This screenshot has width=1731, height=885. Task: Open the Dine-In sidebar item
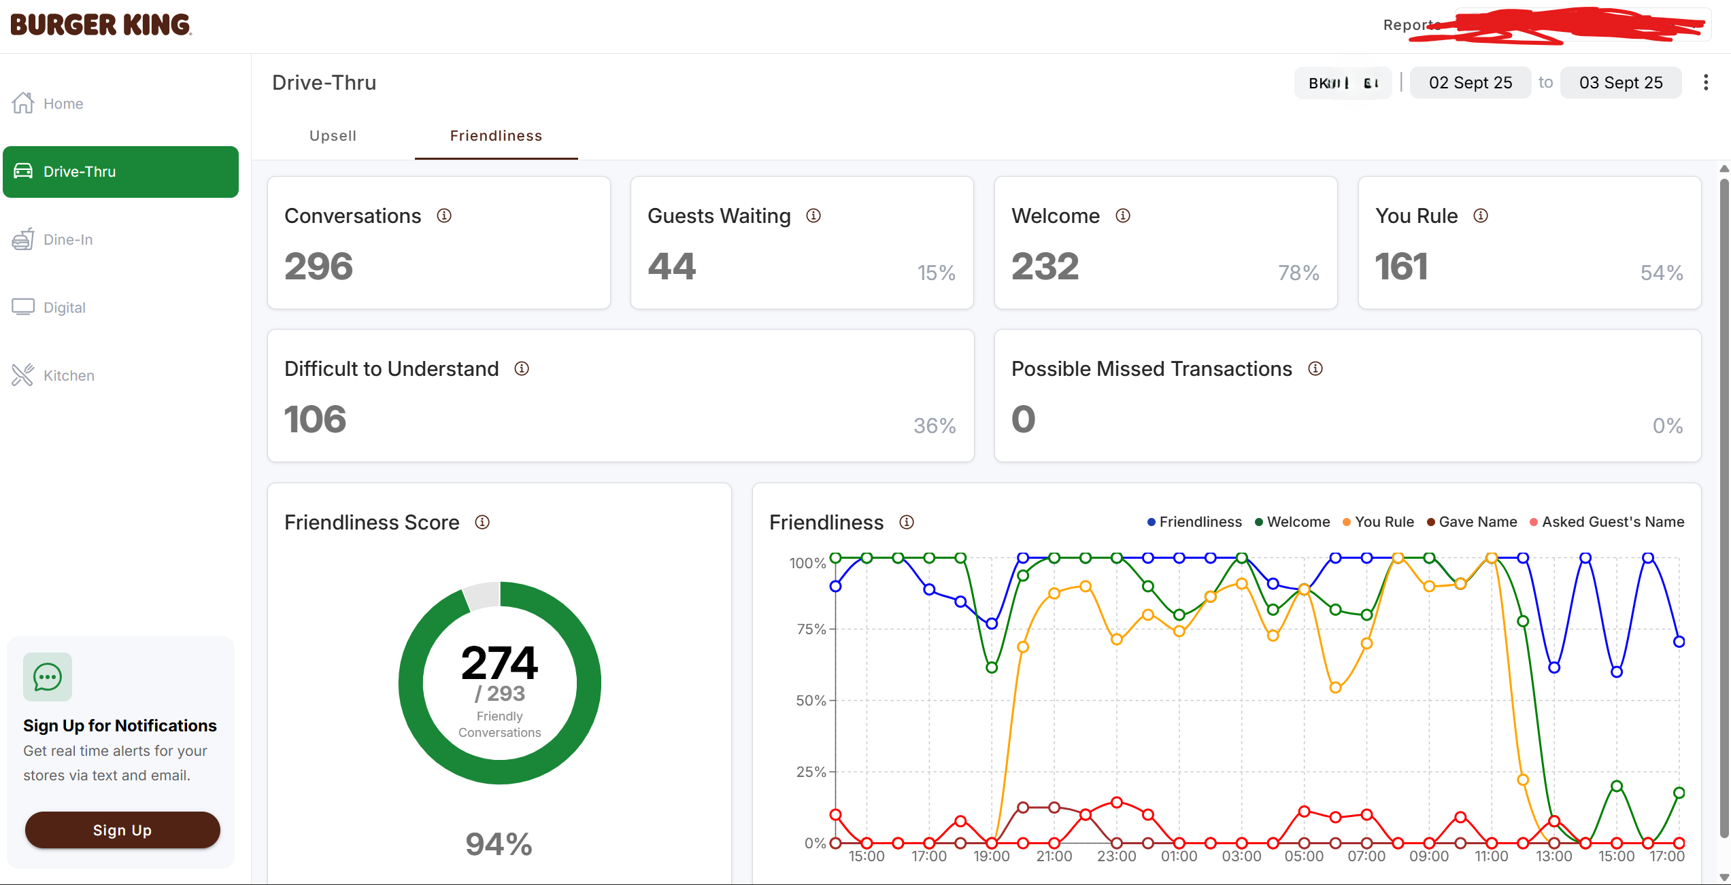(120, 239)
